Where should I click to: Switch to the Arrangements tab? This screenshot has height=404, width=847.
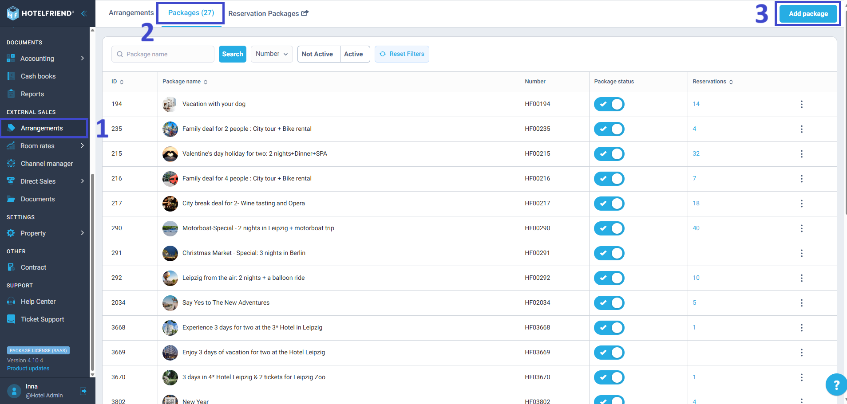(131, 13)
